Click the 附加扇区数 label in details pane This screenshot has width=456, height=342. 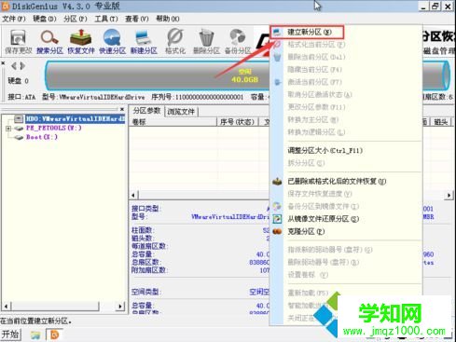[x=150, y=270]
